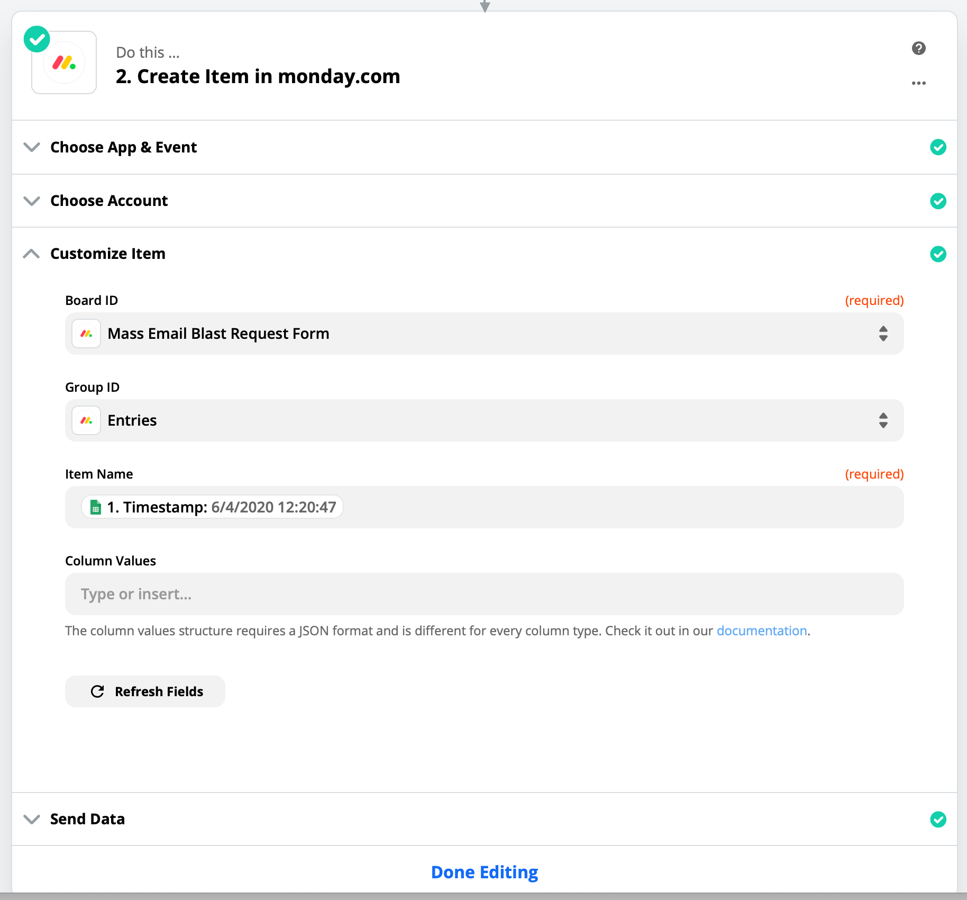Click the Board ID up-down arrows
Viewport: 967px width, 900px height.
click(x=883, y=334)
